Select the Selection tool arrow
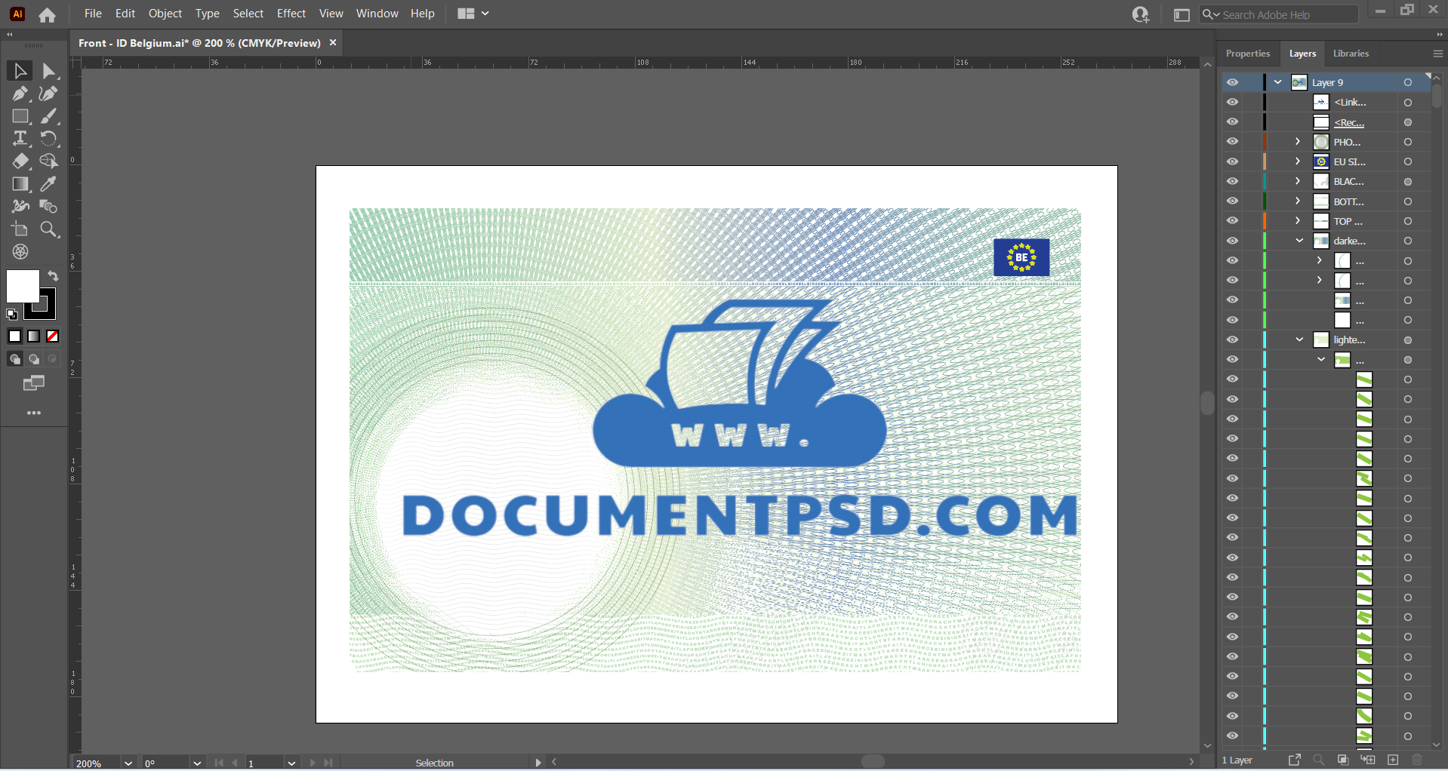 click(x=20, y=71)
